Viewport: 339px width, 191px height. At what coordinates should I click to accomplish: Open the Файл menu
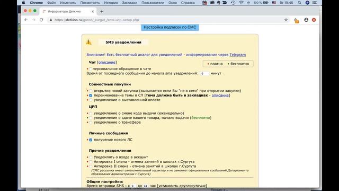point(51,3)
